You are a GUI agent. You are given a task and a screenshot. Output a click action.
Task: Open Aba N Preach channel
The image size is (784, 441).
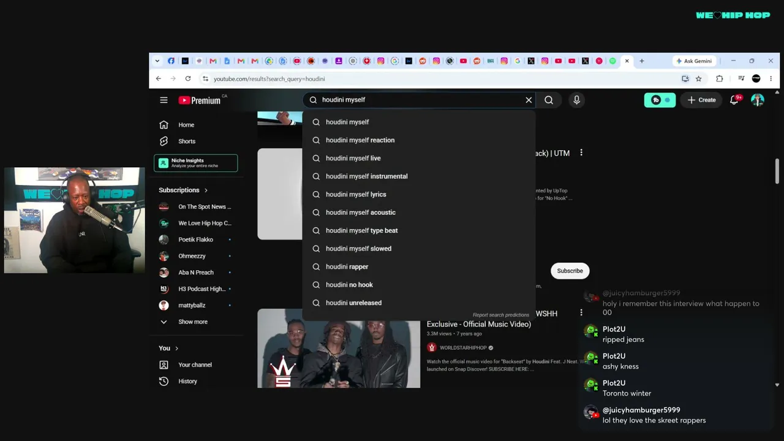pyautogui.click(x=195, y=273)
